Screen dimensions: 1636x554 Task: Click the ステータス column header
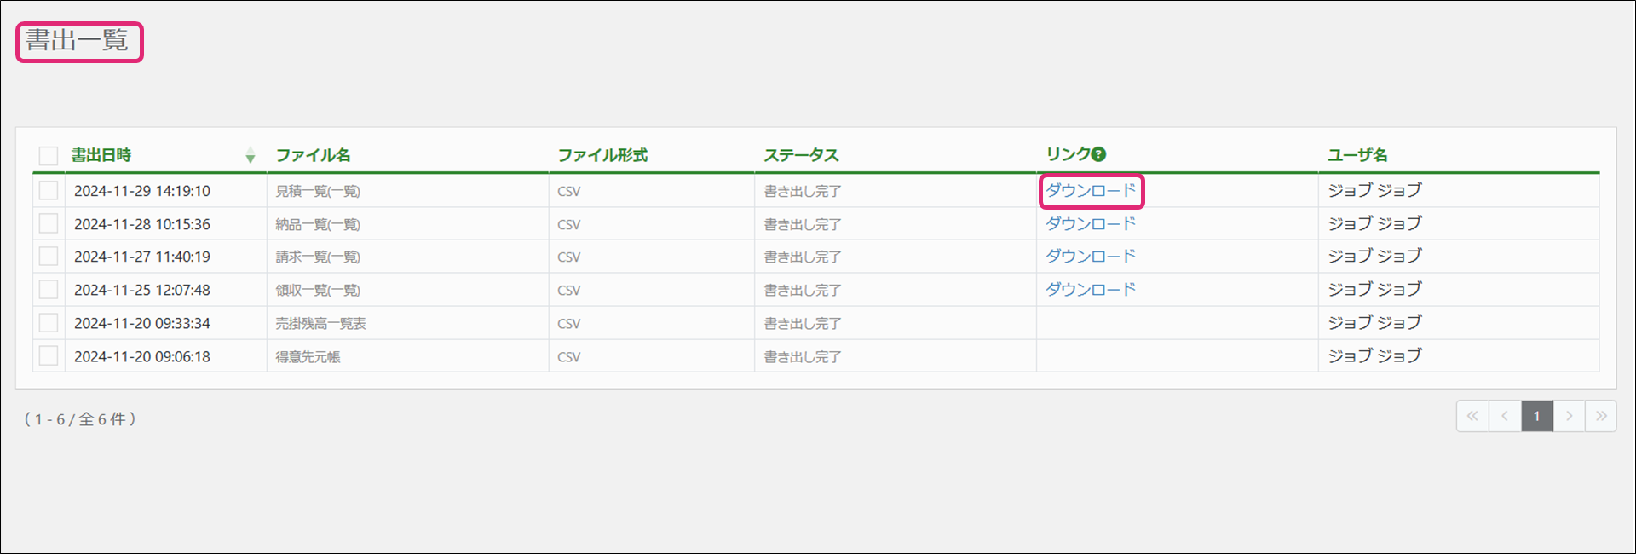801,155
